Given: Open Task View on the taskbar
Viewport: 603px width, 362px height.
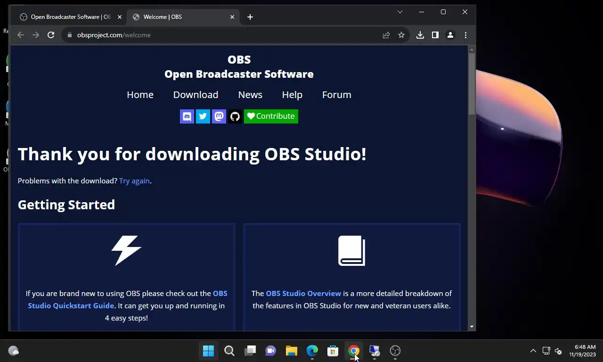Looking at the screenshot, I should (x=250, y=351).
